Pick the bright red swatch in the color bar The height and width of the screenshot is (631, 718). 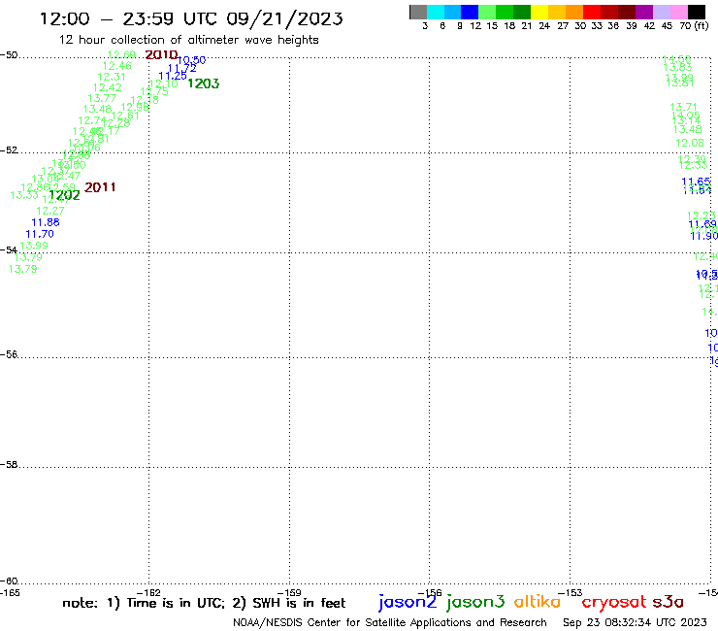coord(592,13)
